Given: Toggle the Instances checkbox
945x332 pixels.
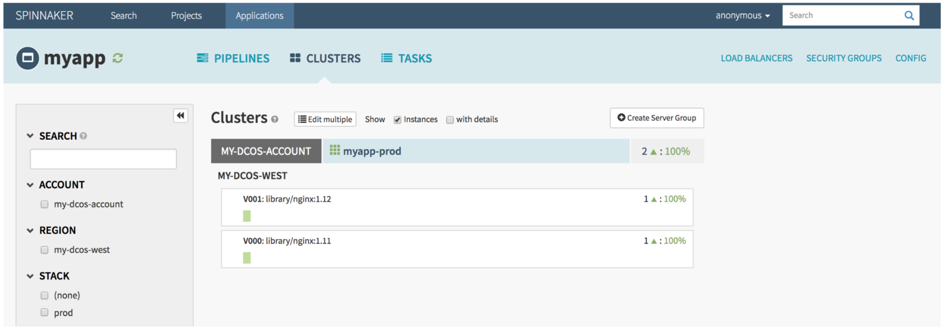Looking at the screenshot, I should coord(397,120).
